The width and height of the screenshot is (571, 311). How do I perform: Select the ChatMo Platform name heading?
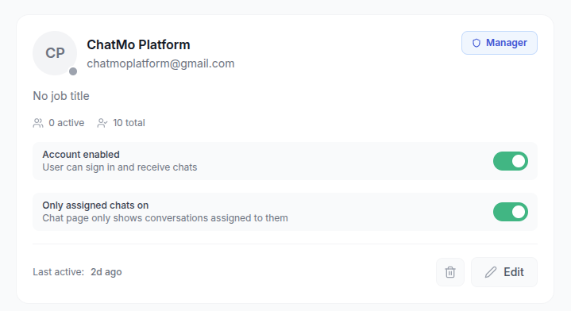pyautogui.click(x=138, y=44)
